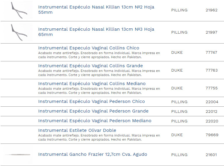Open Espéculo Vaginal Pederson Grande product
224x166 pixels.
pyautogui.click(x=93, y=111)
